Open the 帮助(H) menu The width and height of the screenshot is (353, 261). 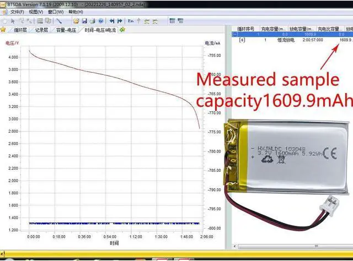[x=76, y=12]
